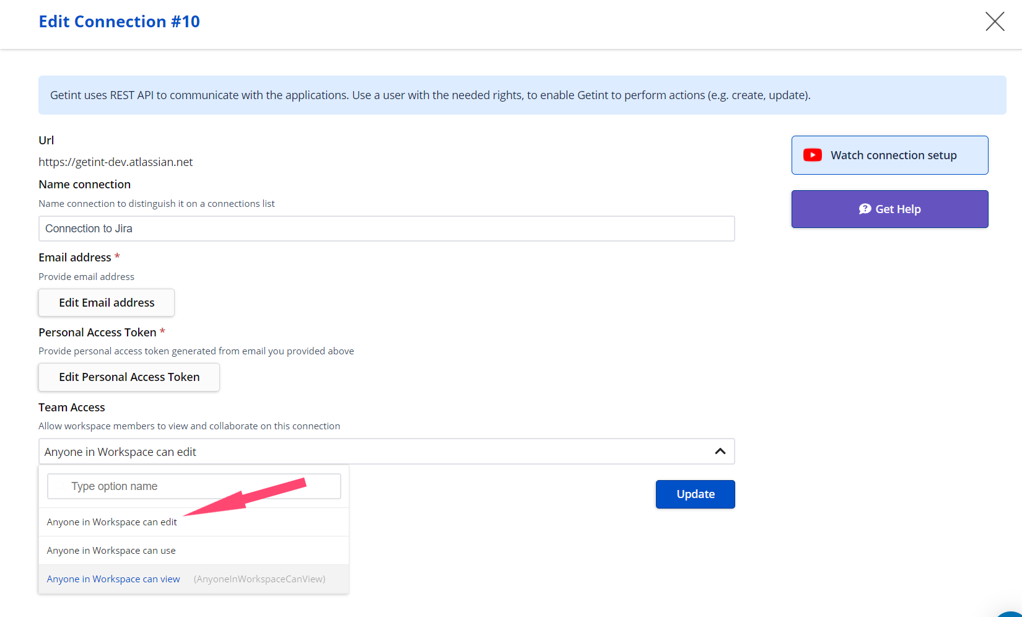Image resolution: width=1022 pixels, height=617 pixels.
Task: Click the Name connection text field
Action: tap(386, 229)
